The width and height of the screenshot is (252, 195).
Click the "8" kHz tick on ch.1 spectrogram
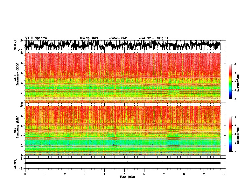(x=22, y=63)
